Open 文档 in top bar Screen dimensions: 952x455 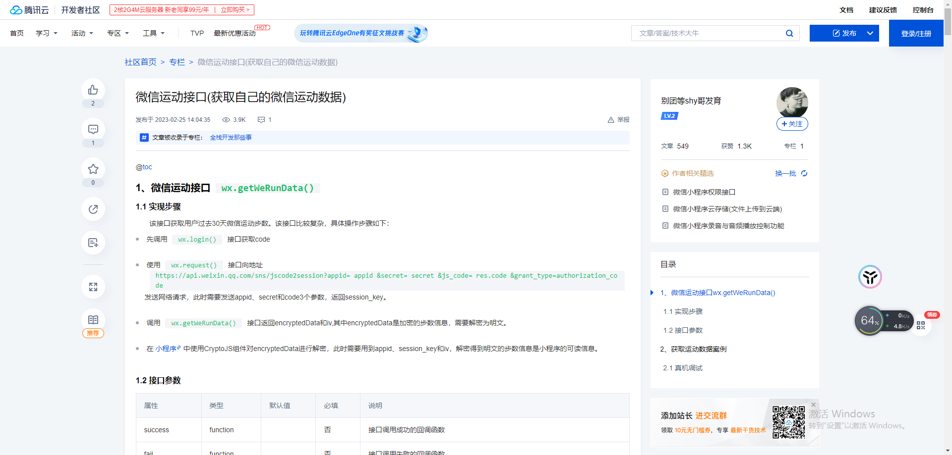pyautogui.click(x=846, y=10)
